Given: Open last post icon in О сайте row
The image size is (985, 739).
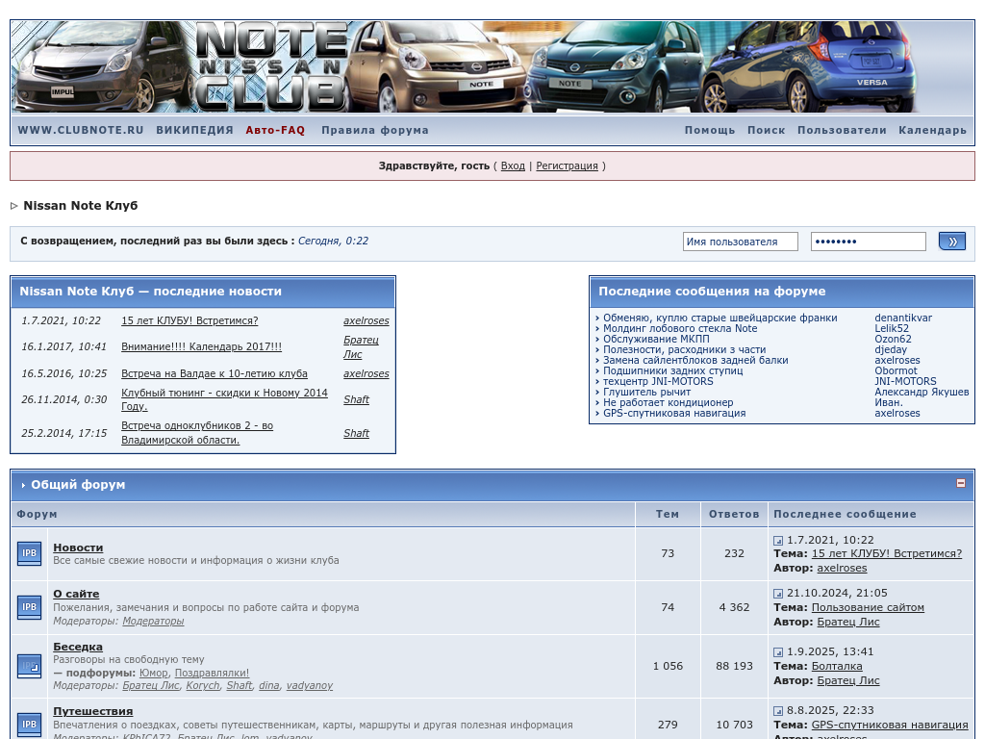Looking at the screenshot, I should (x=778, y=594).
